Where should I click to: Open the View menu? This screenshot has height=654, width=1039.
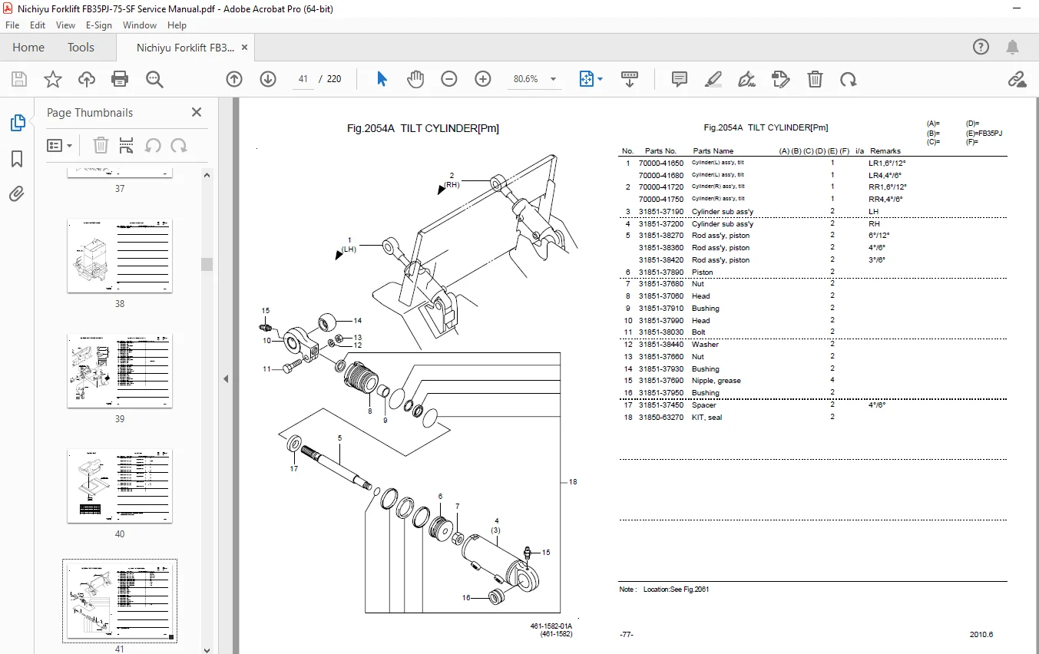click(65, 25)
